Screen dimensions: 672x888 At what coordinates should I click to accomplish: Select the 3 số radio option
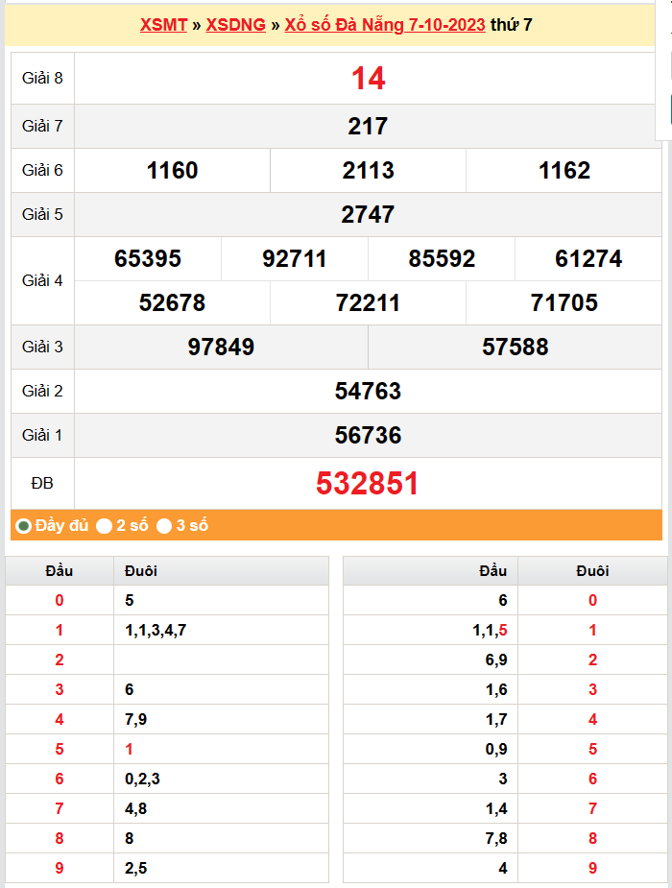[x=164, y=526]
